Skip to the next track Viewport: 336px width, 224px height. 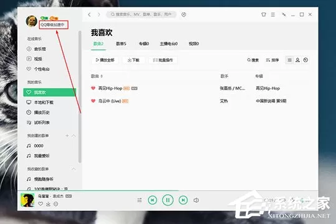pos(183,200)
